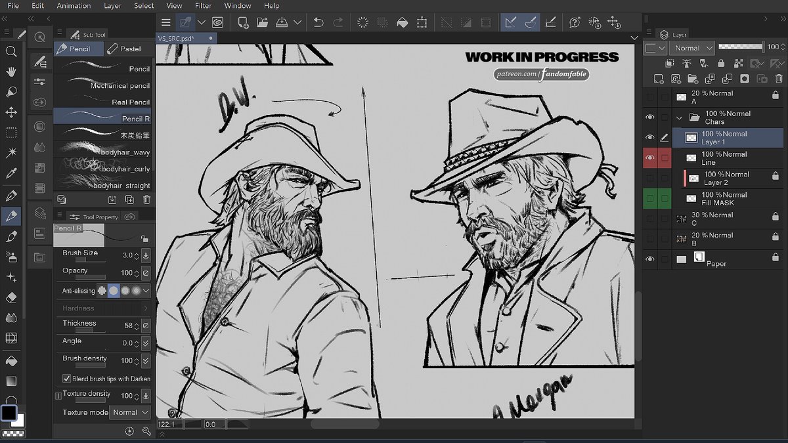This screenshot has width=788, height=443.
Task: Show layer A with 20% opacity
Action: tap(650, 97)
